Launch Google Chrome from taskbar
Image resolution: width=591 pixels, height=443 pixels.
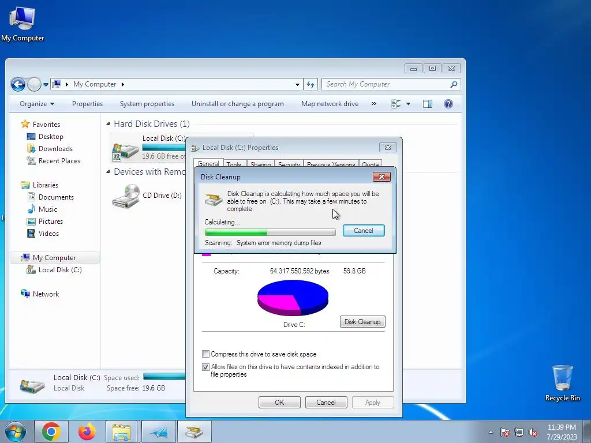pyautogui.click(x=51, y=431)
